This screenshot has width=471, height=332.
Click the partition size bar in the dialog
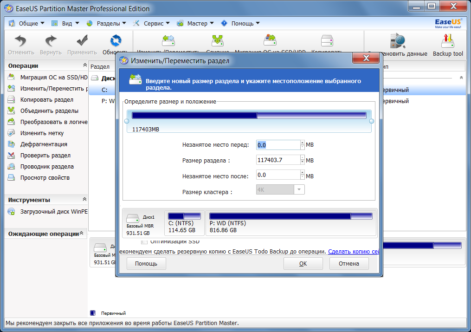pyautogui.click(x=249, y=115)
